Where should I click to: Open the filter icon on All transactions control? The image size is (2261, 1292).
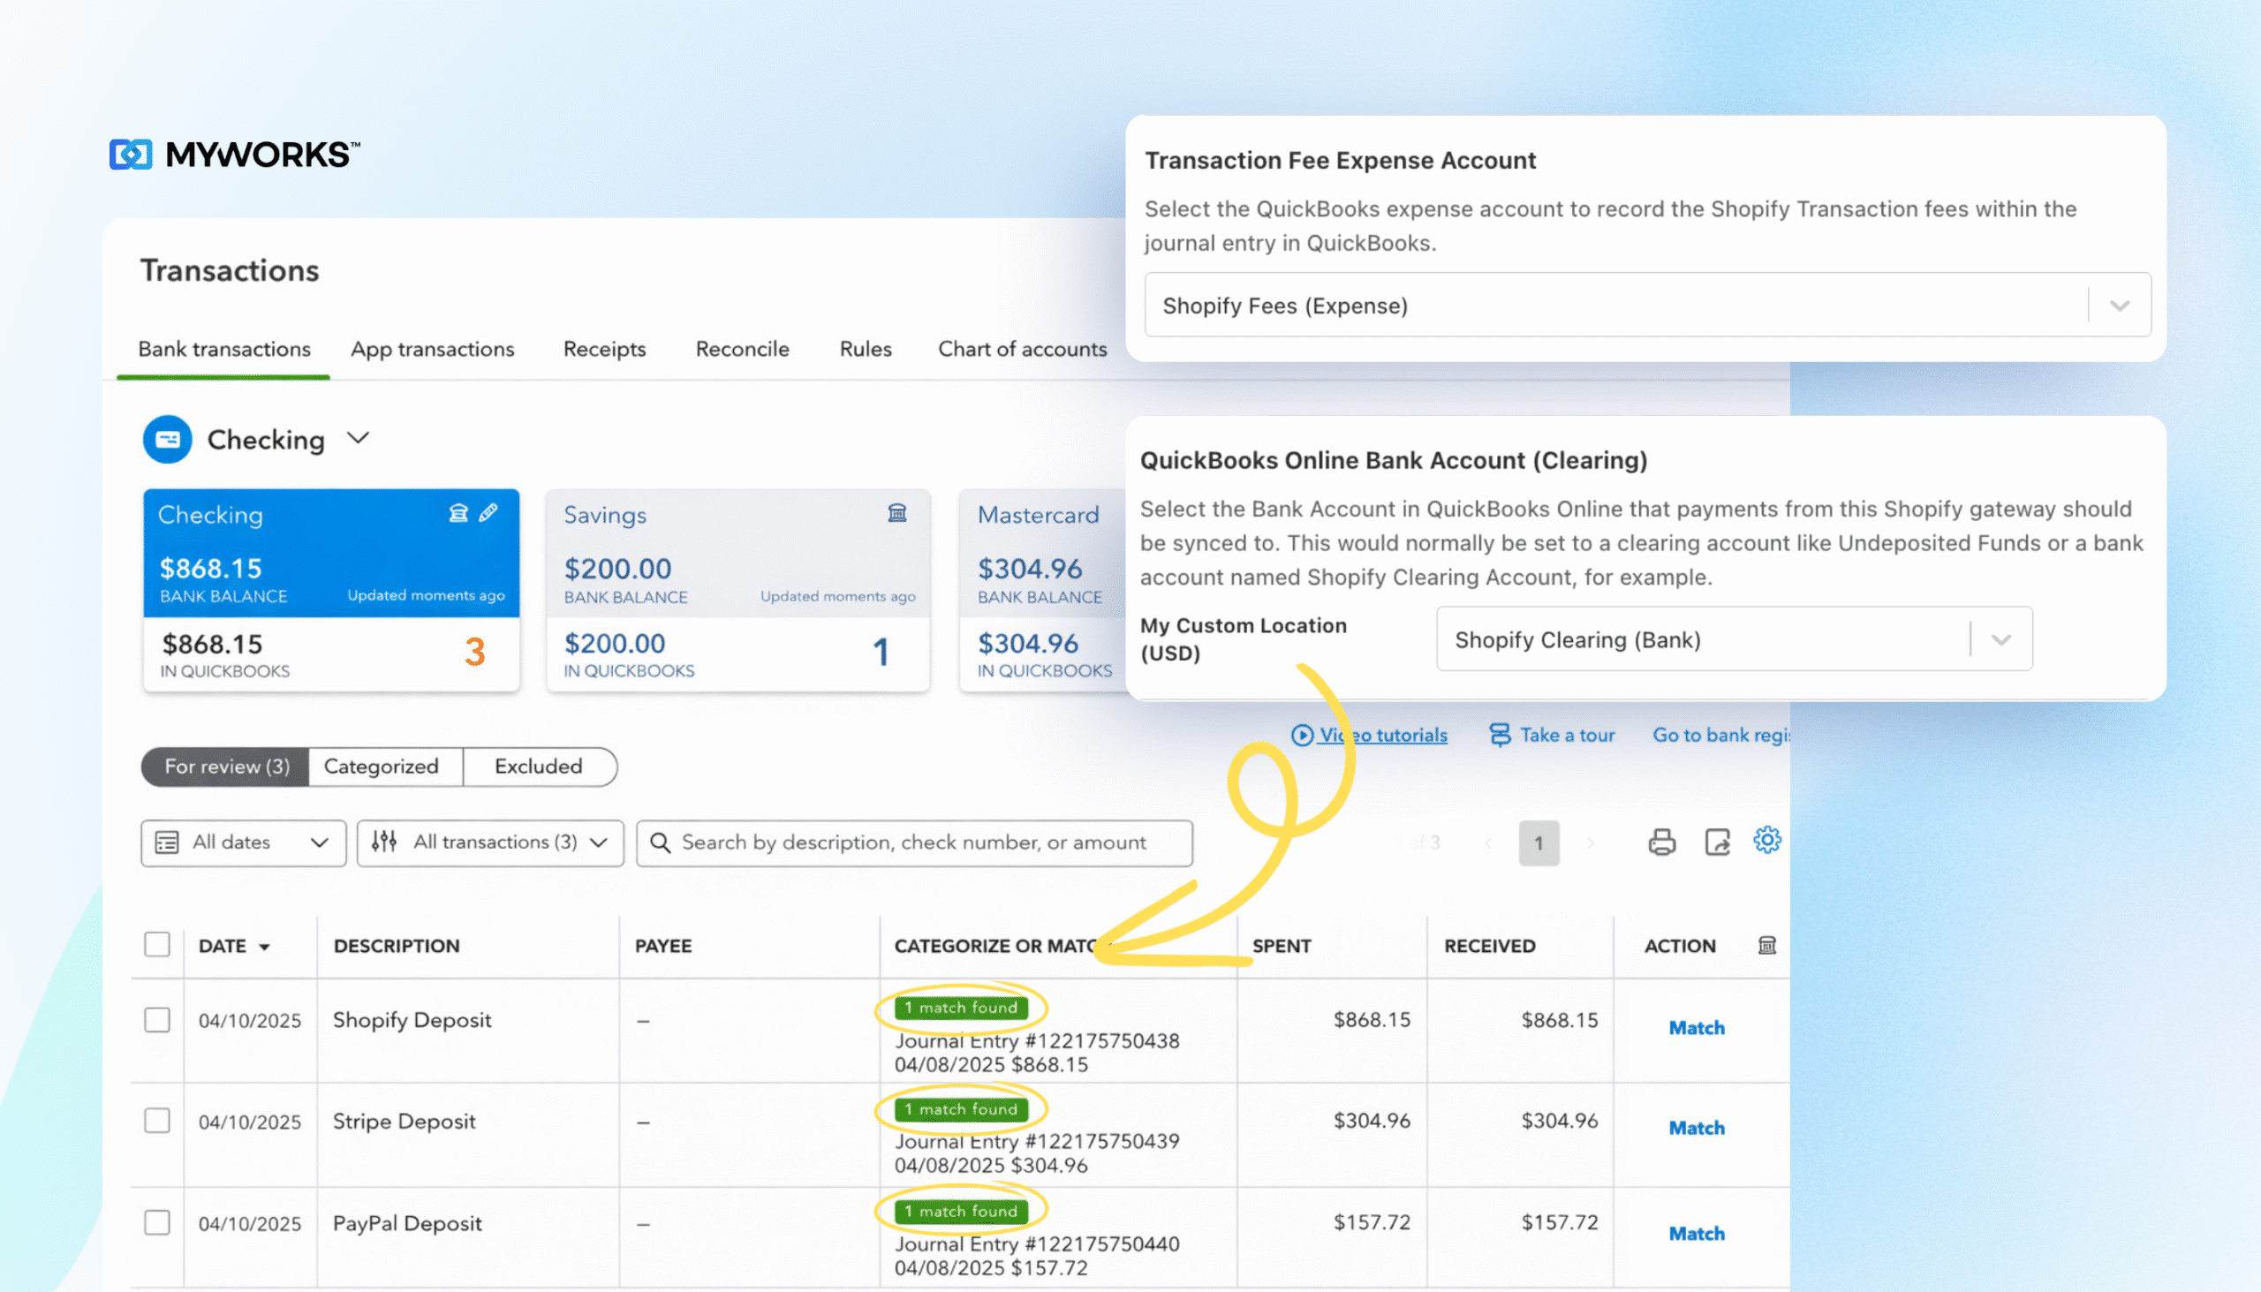tap(384, 842)
